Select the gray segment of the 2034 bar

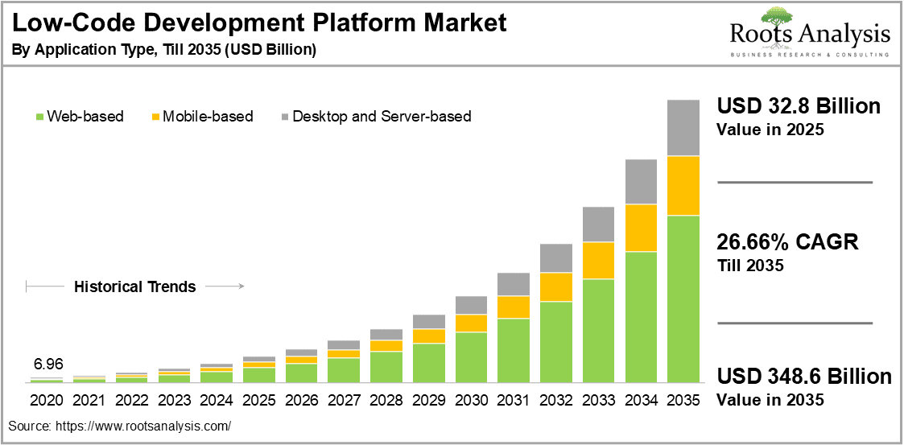641,182
